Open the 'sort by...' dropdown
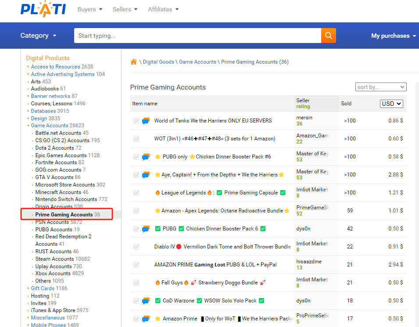The image size is (419, 327). click(381, 87)
